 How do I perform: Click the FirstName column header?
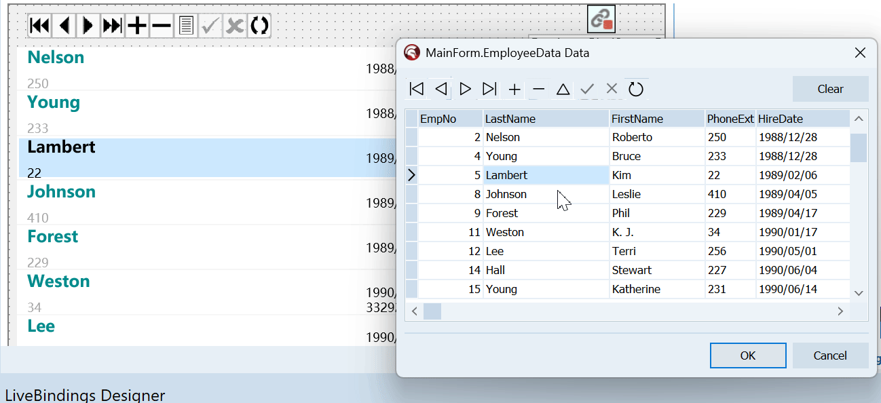(657, 119)
